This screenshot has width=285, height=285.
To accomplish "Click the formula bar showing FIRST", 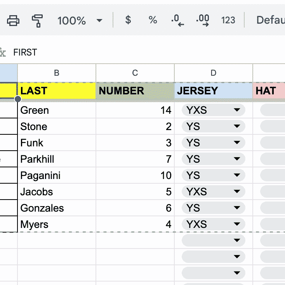I will (x=116, y=52).
